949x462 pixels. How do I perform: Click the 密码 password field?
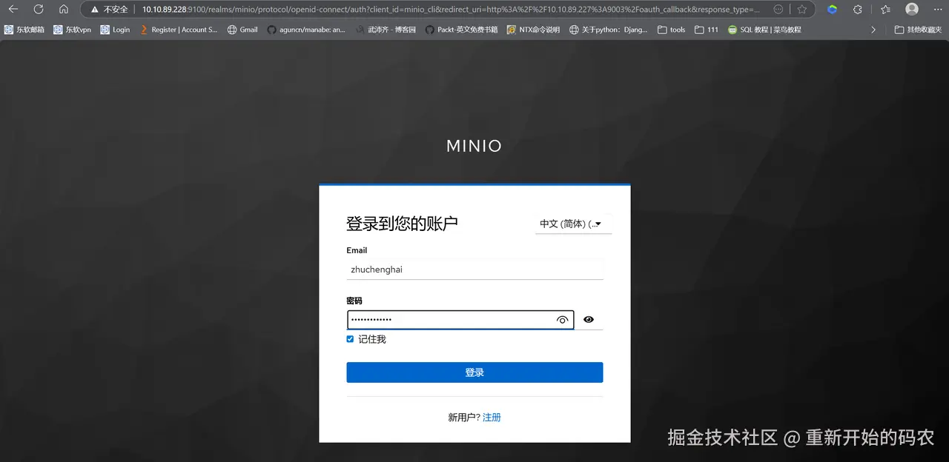460,320
